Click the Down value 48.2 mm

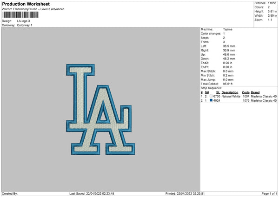229,59
